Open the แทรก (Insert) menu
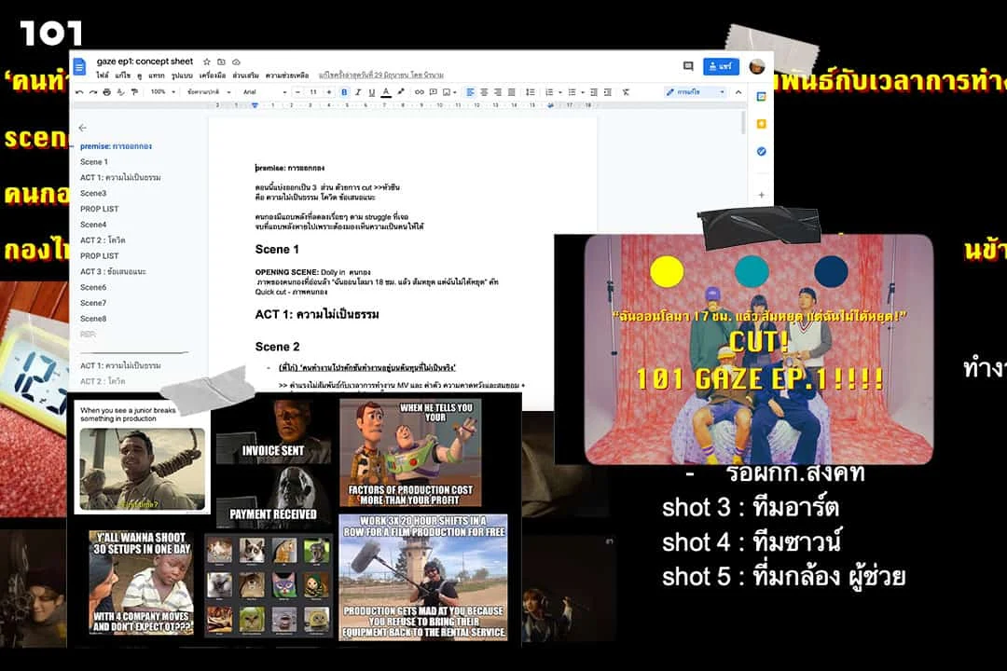 click(156, 75)
